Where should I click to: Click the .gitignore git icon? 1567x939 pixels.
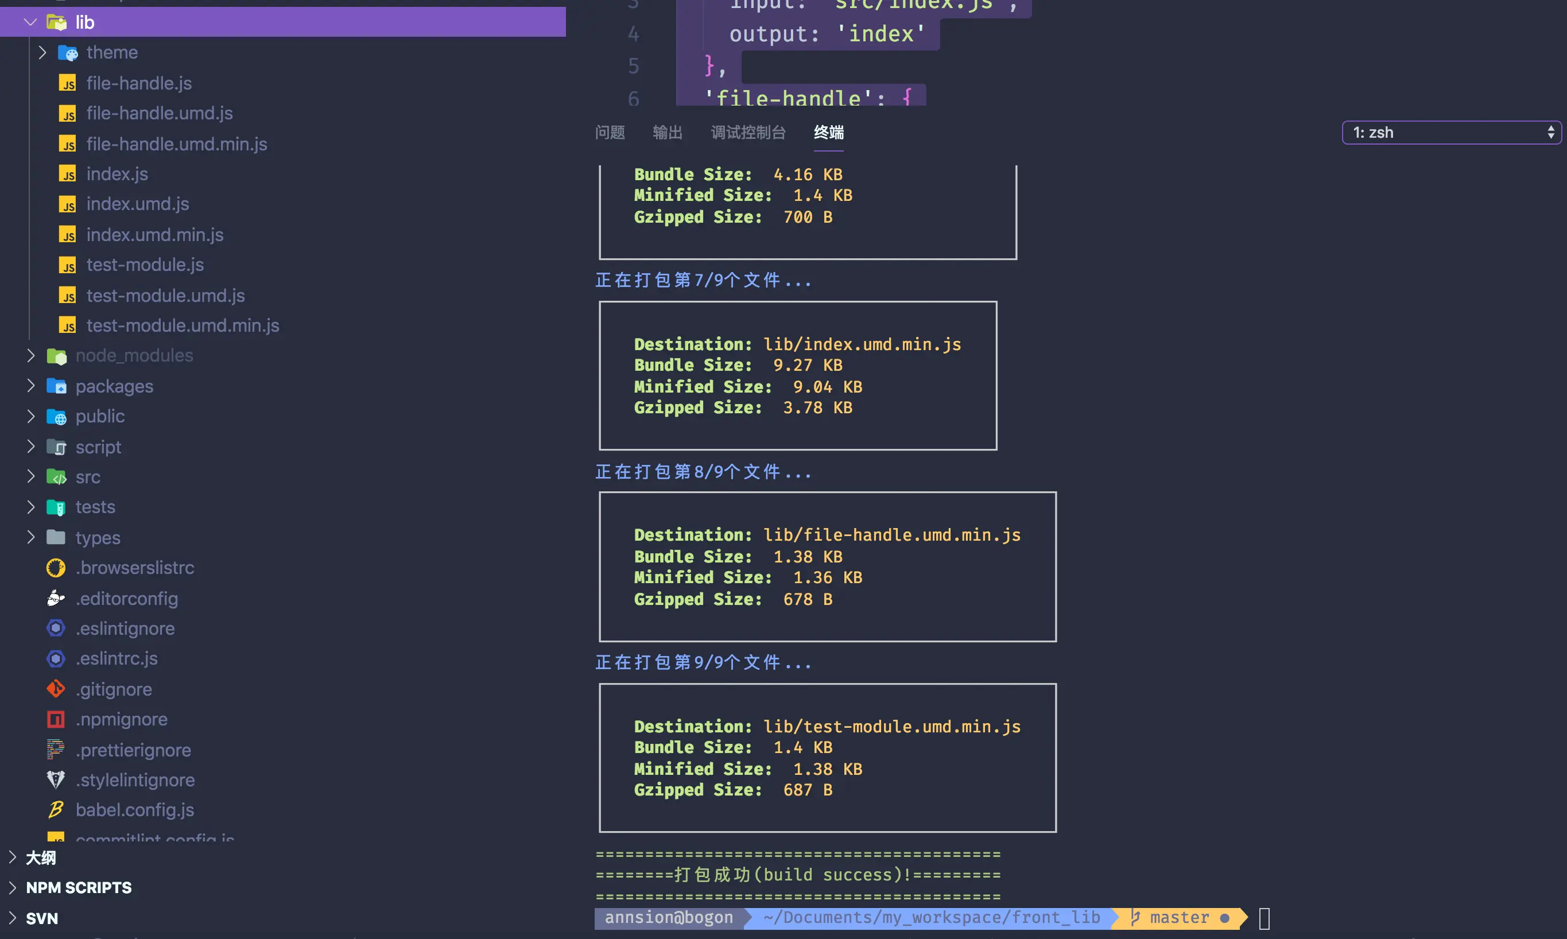point(56,689)
